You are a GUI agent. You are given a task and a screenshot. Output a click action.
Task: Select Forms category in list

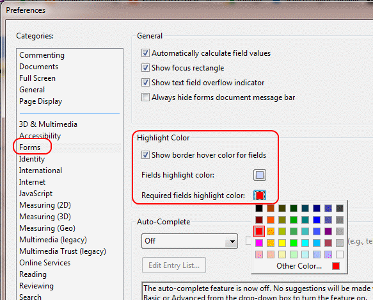tap(29, 147)
